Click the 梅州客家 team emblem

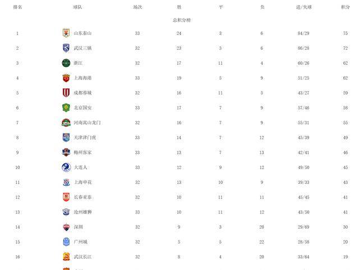(66, 152)
